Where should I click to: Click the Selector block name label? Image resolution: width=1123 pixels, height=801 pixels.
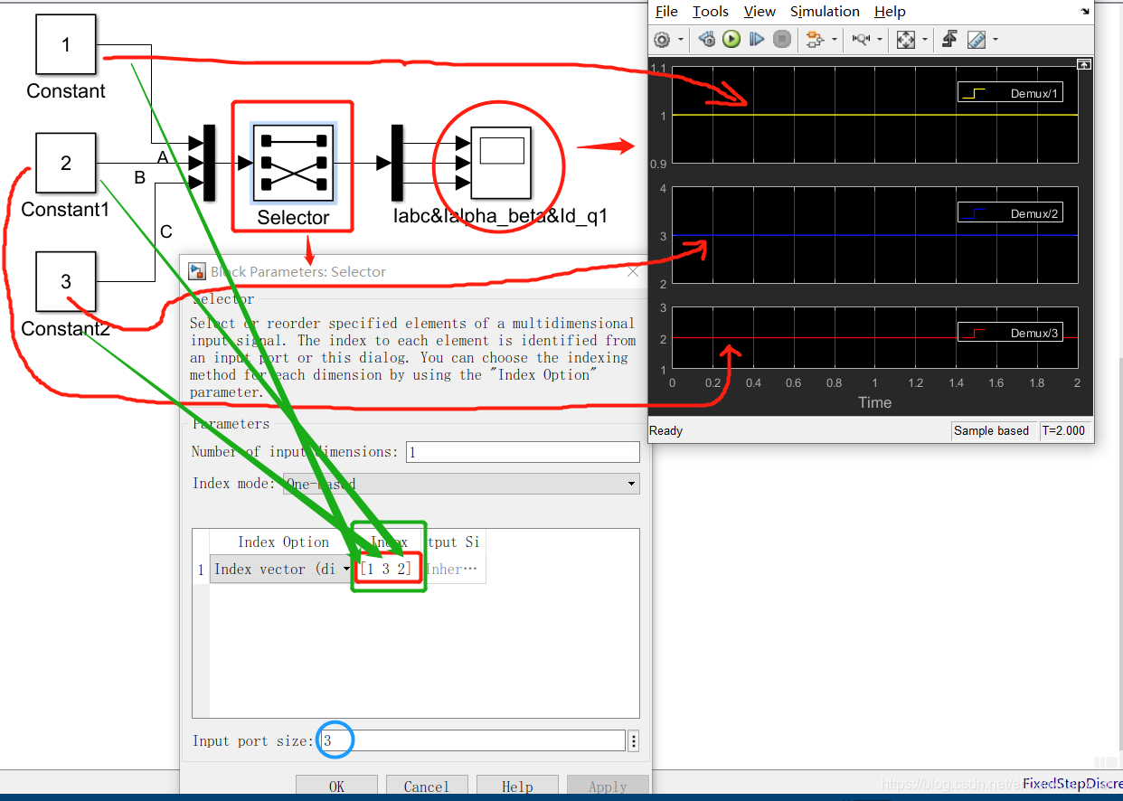pos(293,218)
